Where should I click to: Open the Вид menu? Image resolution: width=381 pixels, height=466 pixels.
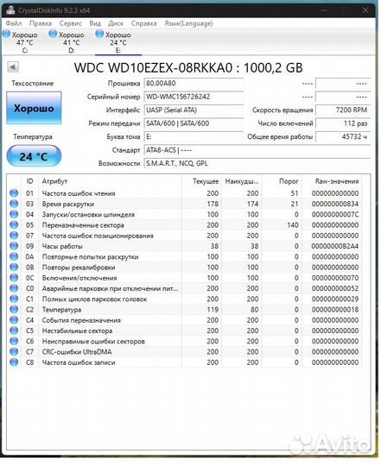95,23
